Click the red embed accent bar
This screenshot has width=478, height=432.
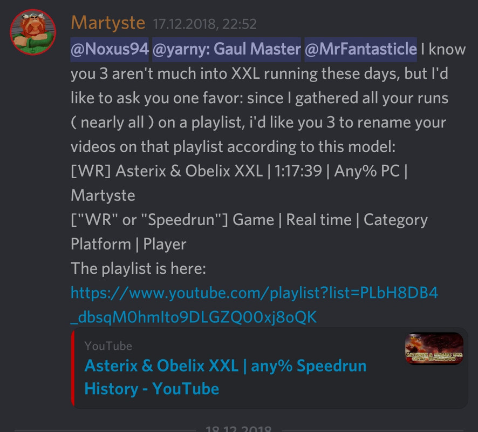point(72,368)
